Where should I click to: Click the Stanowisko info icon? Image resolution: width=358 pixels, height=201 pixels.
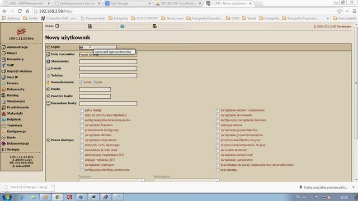click(48, 61)
